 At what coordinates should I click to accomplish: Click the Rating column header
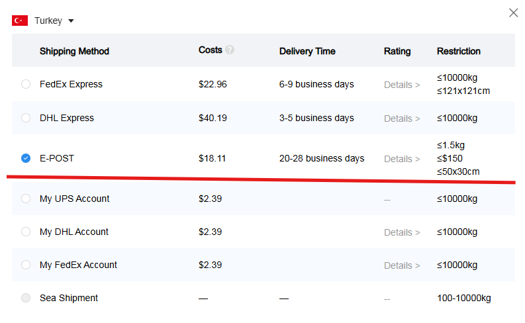click(397, 51)
